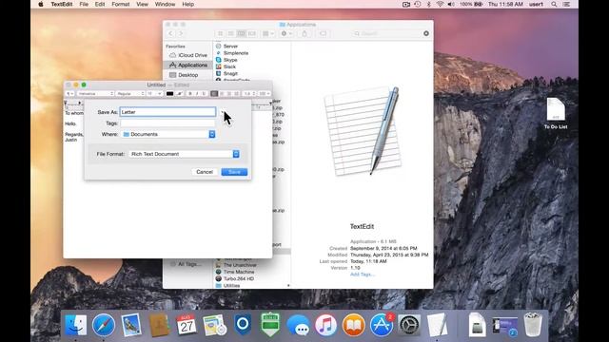Launch Messages from the Dock
609x342 pixels.
click(x=298, y=325)
